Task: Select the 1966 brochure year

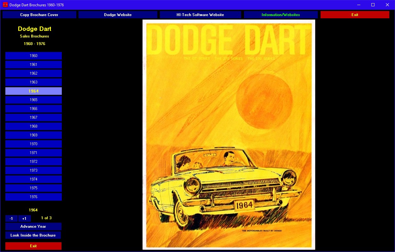Action: click(x=33, y=109)
